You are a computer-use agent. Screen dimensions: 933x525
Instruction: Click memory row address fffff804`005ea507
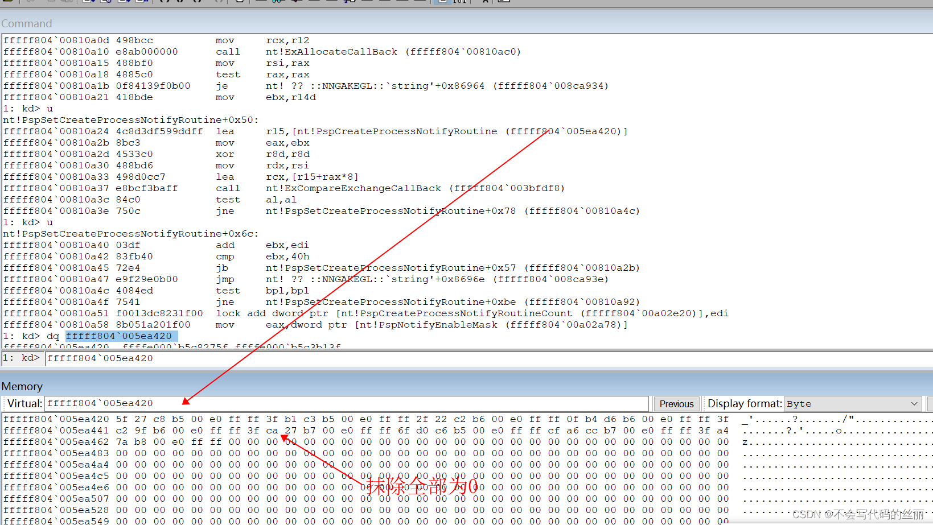pos(56,499)
